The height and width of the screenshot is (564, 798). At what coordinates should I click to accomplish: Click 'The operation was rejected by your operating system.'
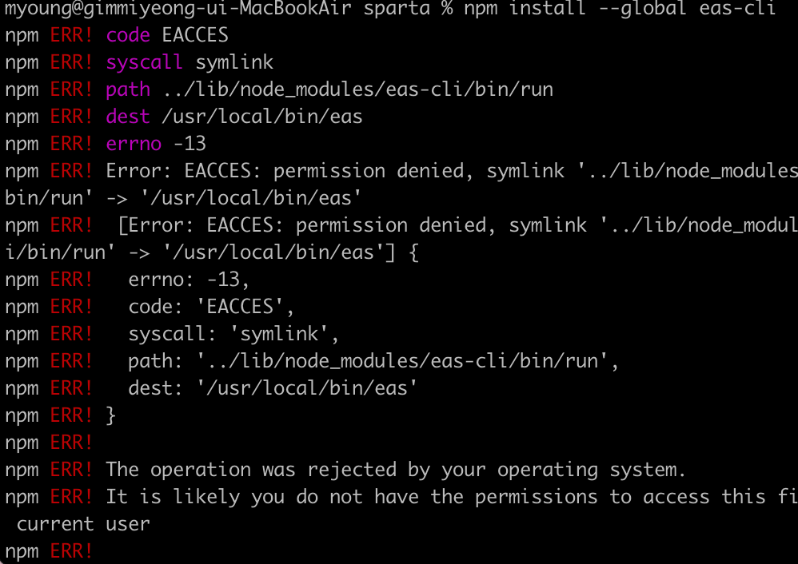tap(396, 470)
